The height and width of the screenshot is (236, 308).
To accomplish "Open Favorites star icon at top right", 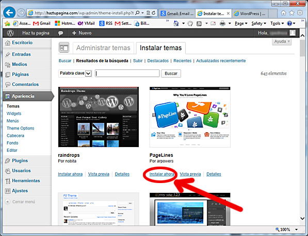I will (x=291, y=13).
